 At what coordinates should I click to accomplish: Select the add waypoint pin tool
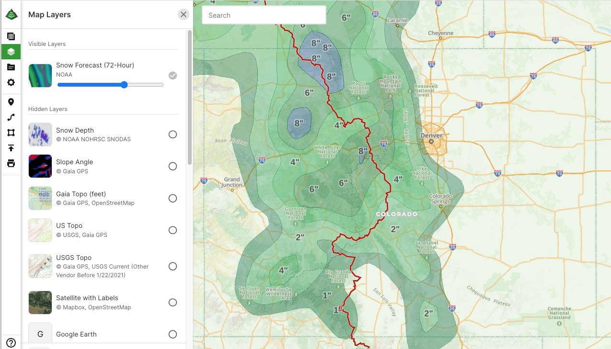pyautogui.click(x=11, y=102)
